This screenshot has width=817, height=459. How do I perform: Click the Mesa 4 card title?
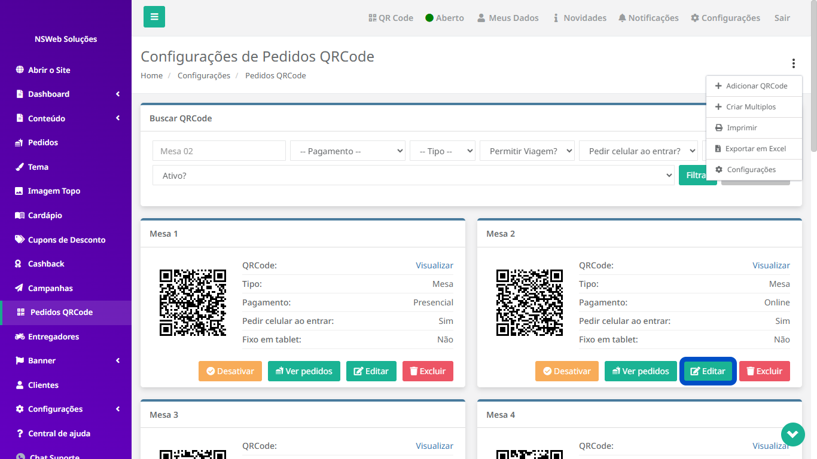pyautogui.click(x=501, y=415)
